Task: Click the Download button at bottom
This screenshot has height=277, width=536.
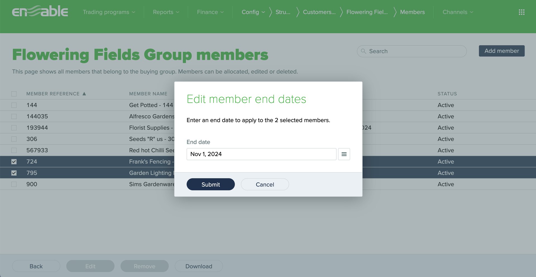Action: point(198,266)
